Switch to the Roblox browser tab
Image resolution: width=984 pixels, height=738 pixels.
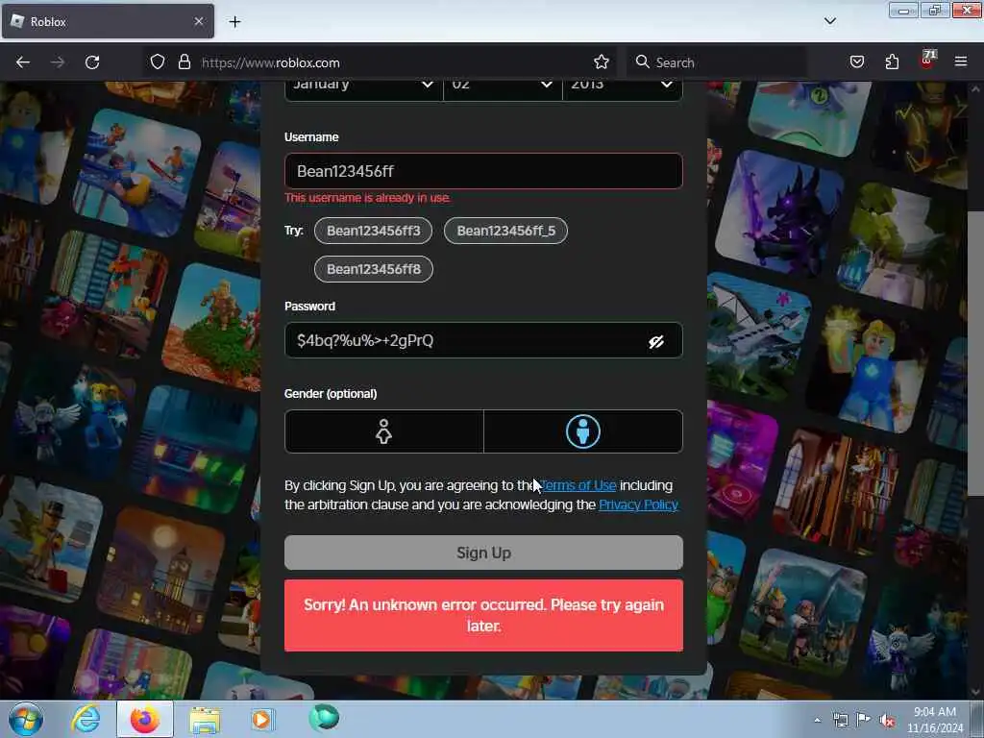[x=108, y=21]
